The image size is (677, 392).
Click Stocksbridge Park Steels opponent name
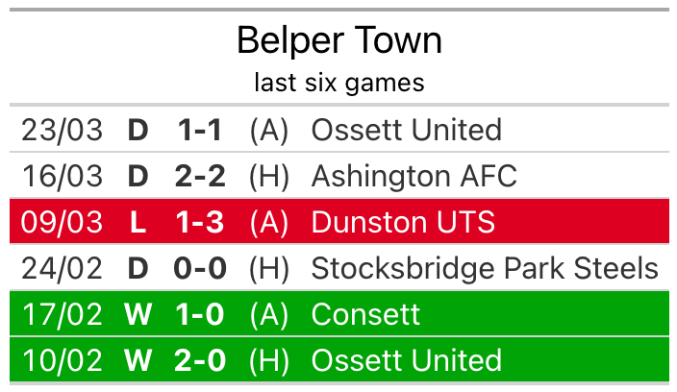485,268
